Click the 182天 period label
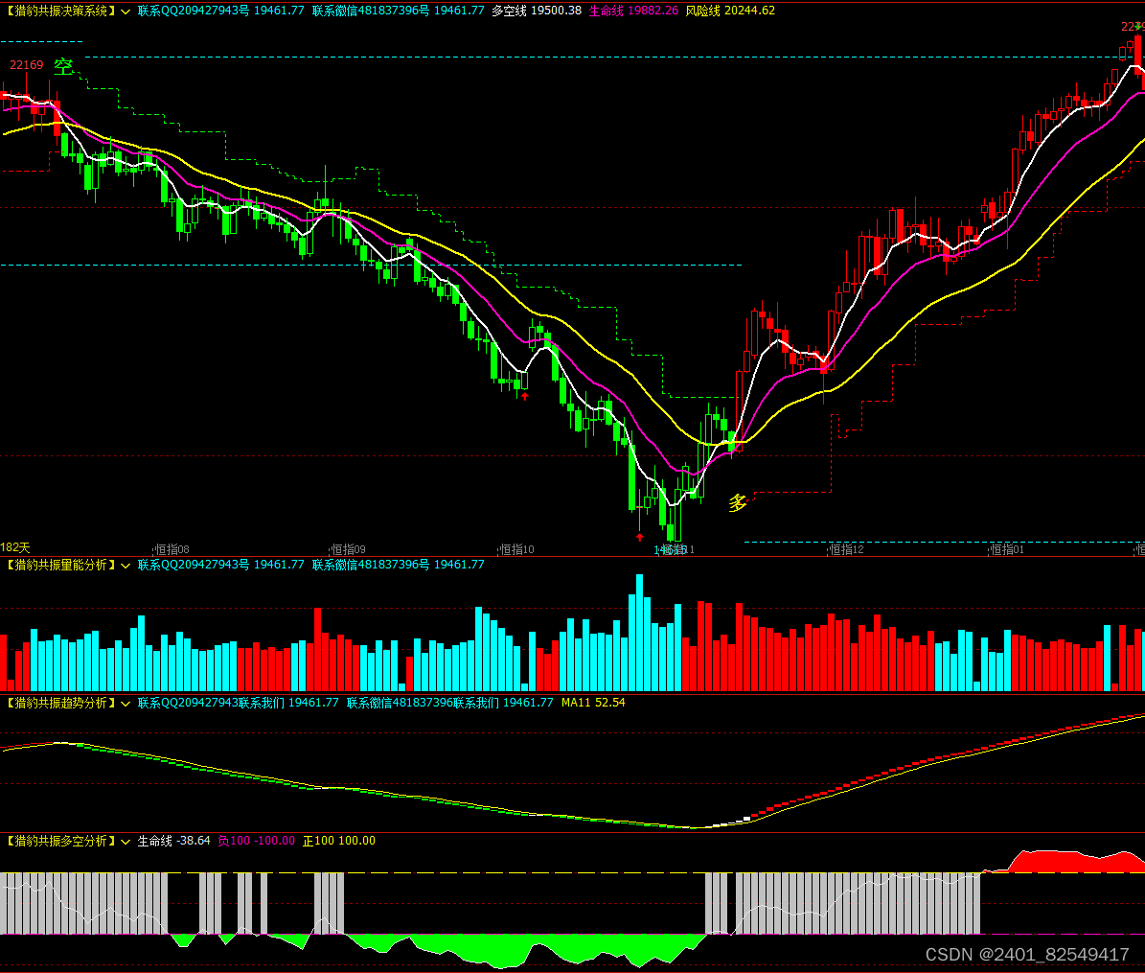Image resolution: width=1145 pixels, height=973 pixels. [15, 547]
